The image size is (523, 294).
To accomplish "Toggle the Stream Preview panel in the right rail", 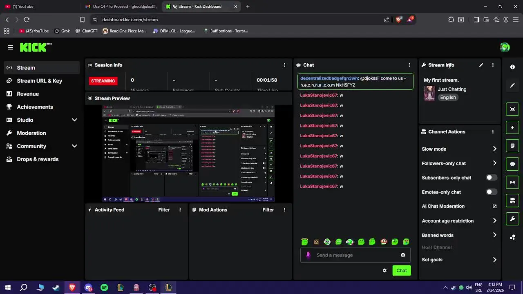I will click(x=512, y=109).
